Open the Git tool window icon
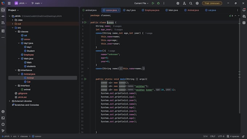 coord(3,131)
